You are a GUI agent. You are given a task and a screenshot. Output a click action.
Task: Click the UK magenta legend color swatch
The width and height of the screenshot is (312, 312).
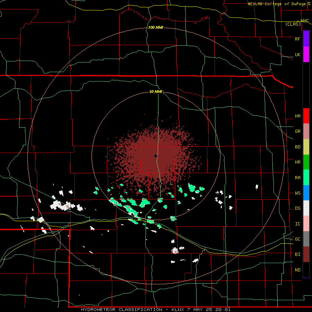(306, 54)
